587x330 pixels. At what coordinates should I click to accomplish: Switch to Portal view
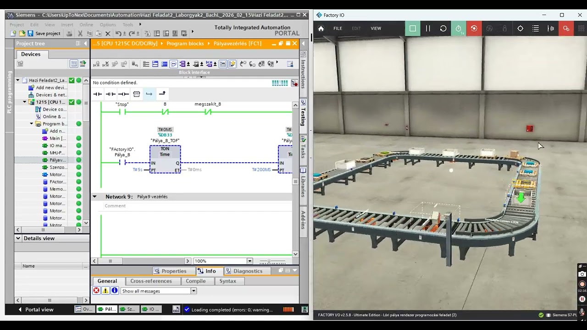click(35, 309)
